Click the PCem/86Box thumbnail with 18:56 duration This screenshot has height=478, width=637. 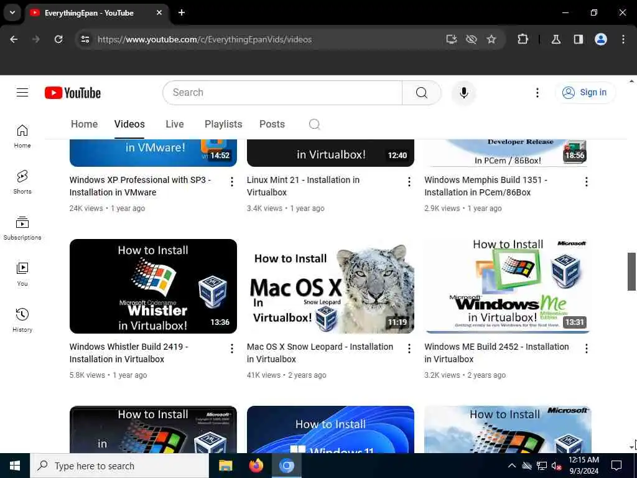point(508,153)
